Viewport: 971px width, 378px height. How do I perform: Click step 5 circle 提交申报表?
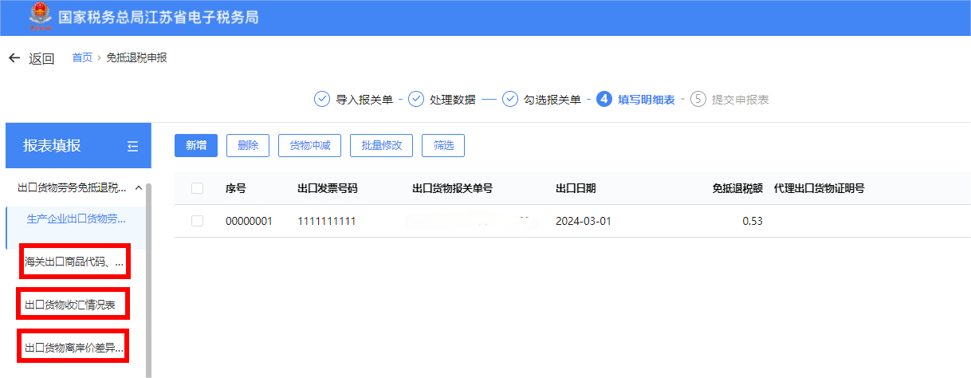coord(698,100)
